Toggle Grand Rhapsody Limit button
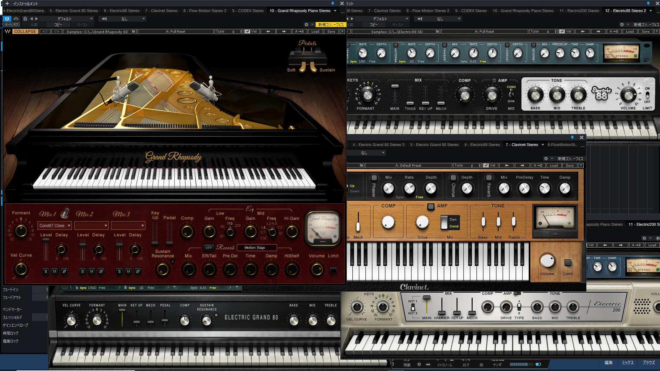The height and width of the screenshot is (371, 660). tap(333, 270)
